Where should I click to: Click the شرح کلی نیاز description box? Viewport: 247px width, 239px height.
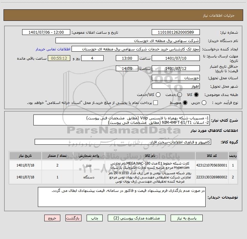click(x=122, y=120)
